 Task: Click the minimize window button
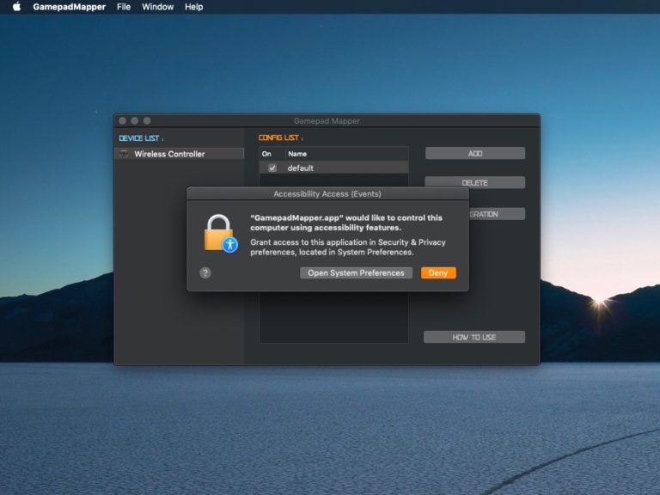(135, 121)
